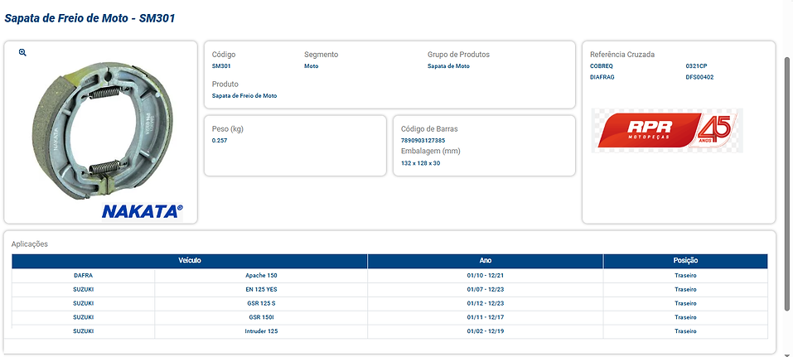The image size is (793, 357).
Task: Click the RPR Motopeças 45 anos banner
Action: click(x=667, y=131)
